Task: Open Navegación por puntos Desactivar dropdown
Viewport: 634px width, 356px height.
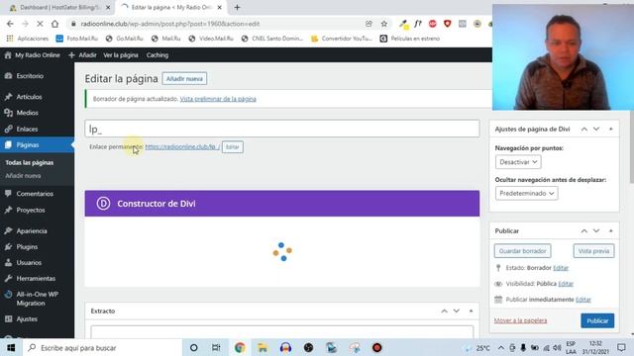Action: (518, 162)
